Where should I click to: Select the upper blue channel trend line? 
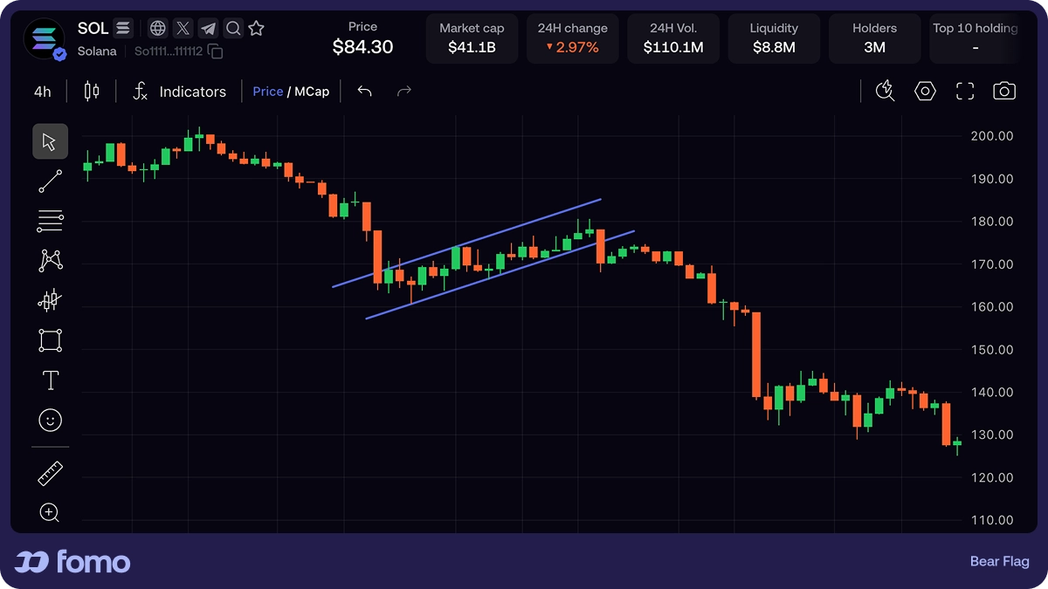tap(467, 243)
